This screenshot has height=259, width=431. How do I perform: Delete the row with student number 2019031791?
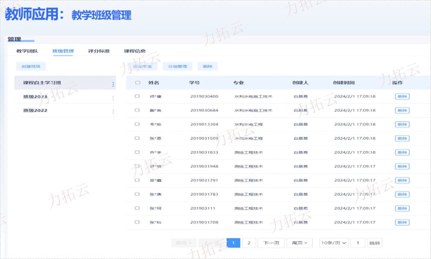402,180
